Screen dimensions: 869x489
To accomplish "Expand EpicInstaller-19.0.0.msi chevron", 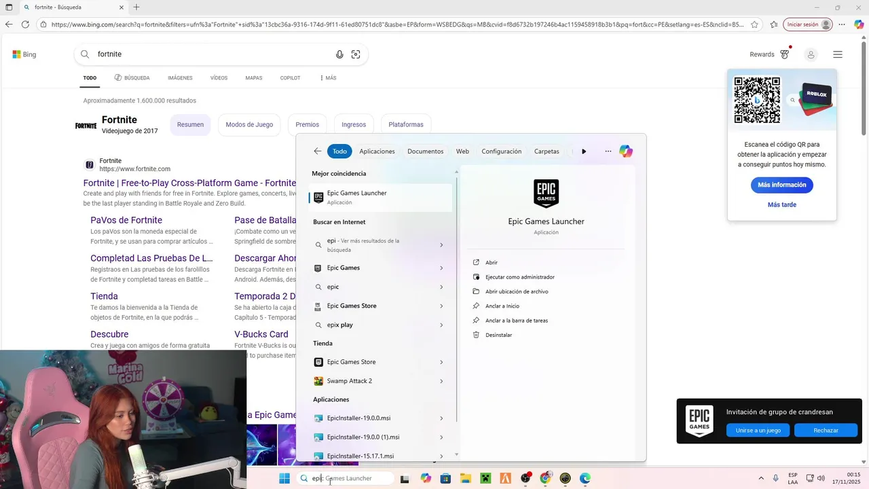I will (x=441, y=418).
